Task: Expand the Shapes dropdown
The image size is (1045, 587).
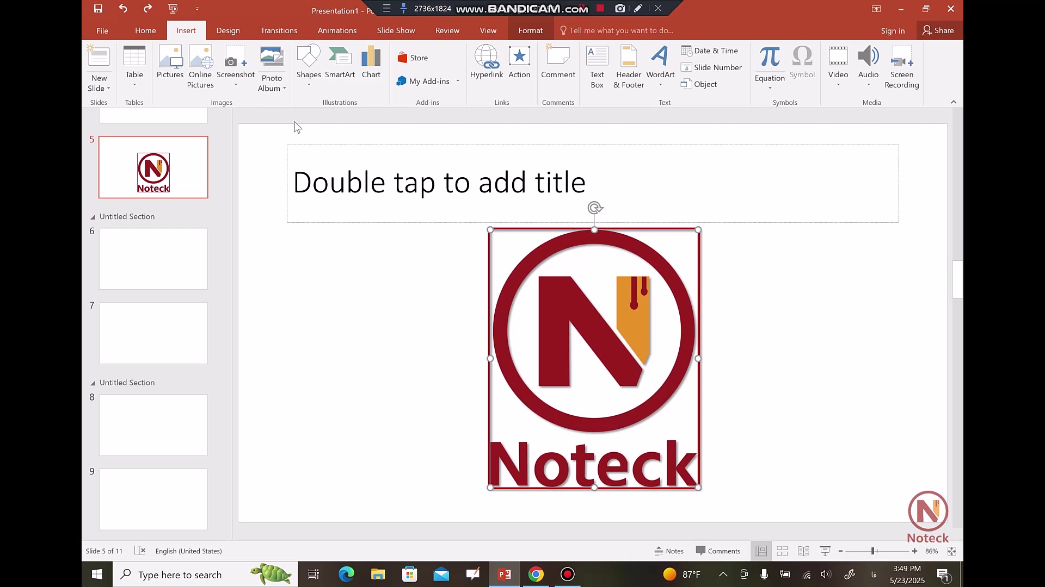Action: click(309, 85)
